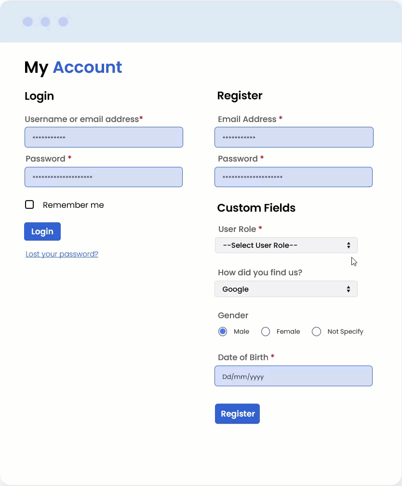The width and height of the screenshot is (402, 486).
Task: Focus the Username or email address field
Action: click(104, 137)
